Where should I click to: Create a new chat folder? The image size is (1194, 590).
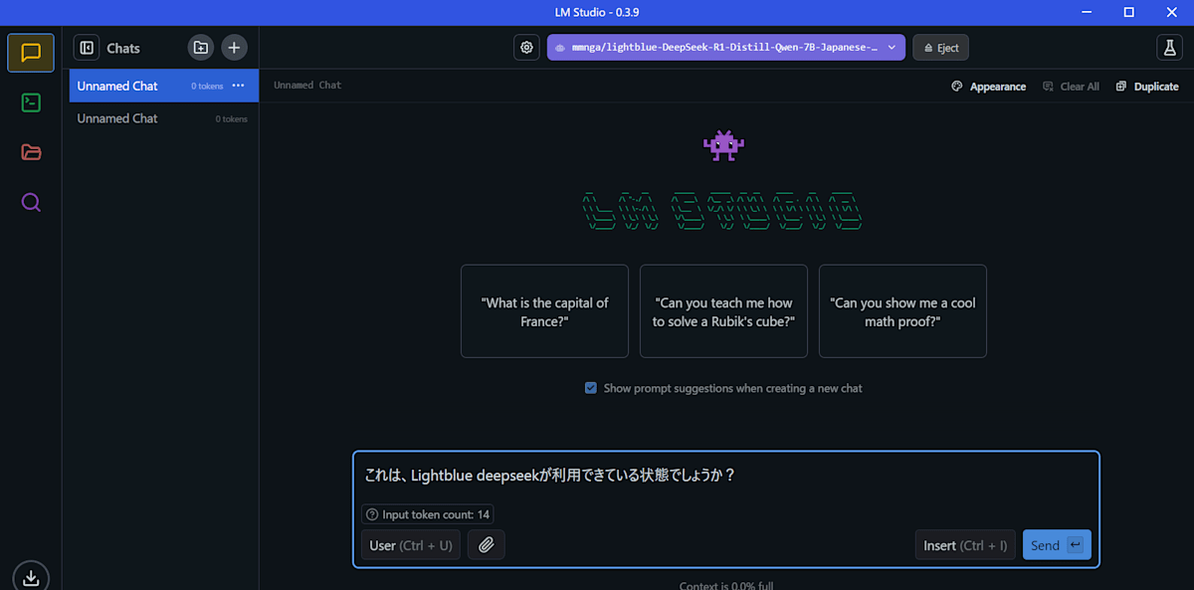pos(201,47)
